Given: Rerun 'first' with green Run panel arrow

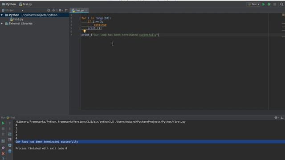Looking at the screenshot, I should coord(3,123).
